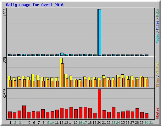Select the 60656 KBytes axis value
Screen dimensions: 161x126
pyautogui.click(x=5, y=93)
